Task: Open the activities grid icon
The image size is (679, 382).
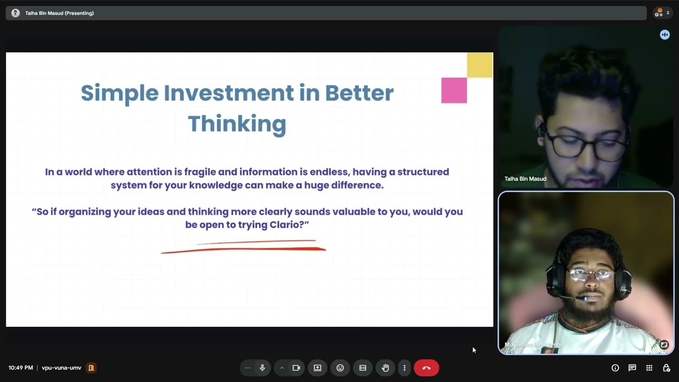Action: click(649, 368)
